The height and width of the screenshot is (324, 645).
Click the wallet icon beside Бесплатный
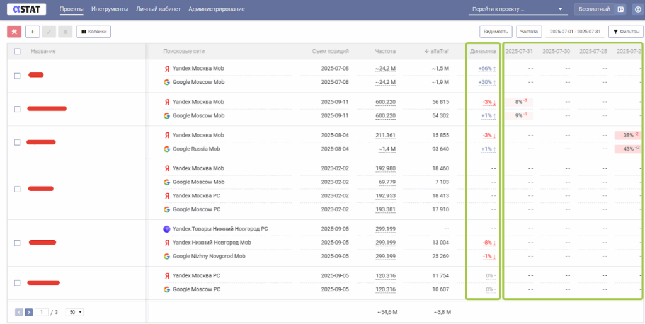point(620,9)
